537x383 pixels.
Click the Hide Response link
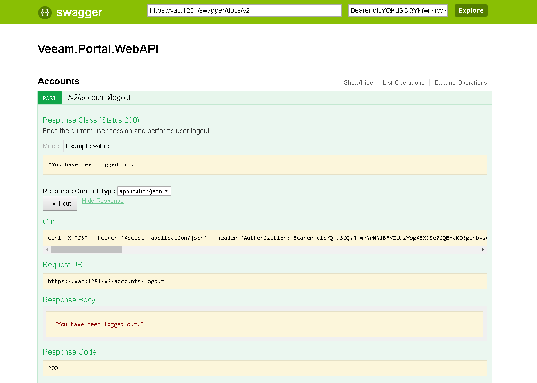pos(102,201)
